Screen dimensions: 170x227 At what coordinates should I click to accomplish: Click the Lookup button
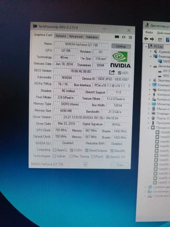point(121,46)
